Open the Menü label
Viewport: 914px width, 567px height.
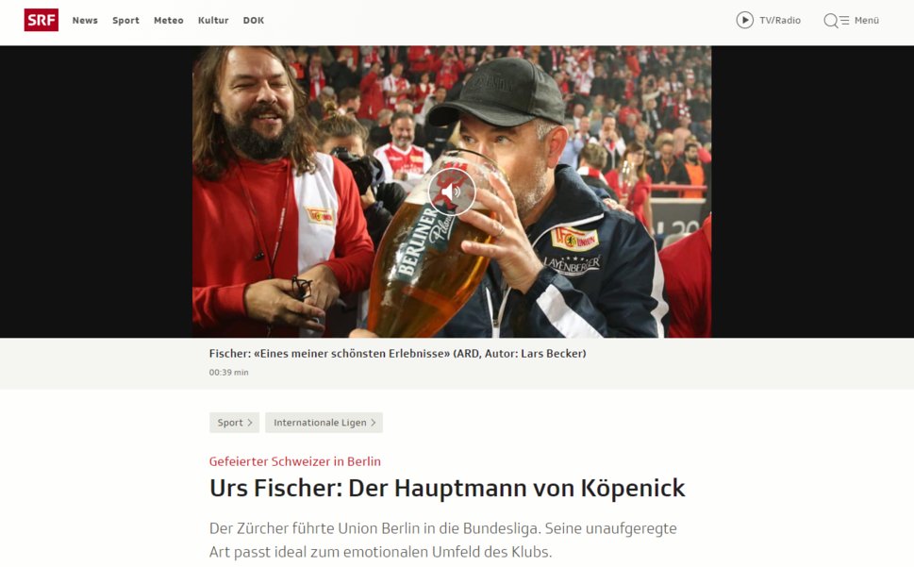pyautogui.click(x=867, y=21)
